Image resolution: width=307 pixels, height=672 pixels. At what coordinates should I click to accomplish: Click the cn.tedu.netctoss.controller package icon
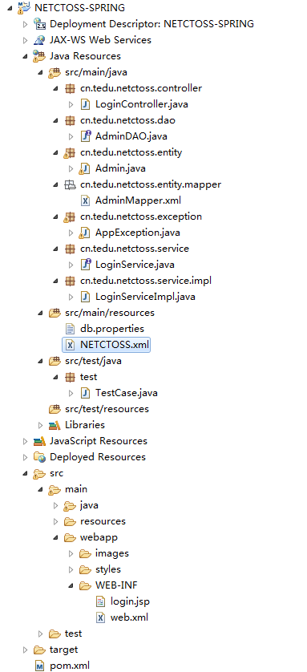(x=70, y=88)
